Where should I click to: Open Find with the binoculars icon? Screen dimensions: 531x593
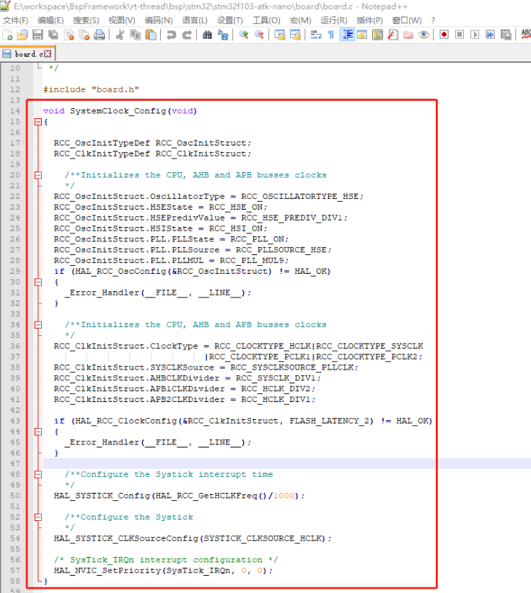coord(208,35)
